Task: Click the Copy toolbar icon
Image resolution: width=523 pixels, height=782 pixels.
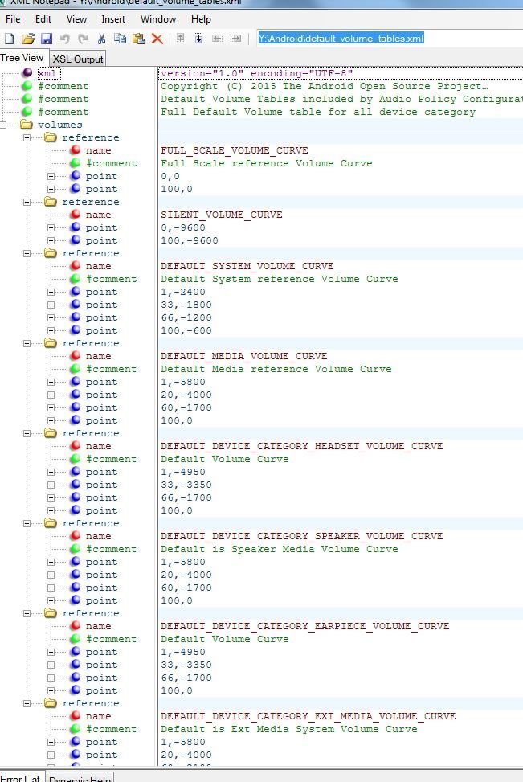Action: click(x=120, y=39)
